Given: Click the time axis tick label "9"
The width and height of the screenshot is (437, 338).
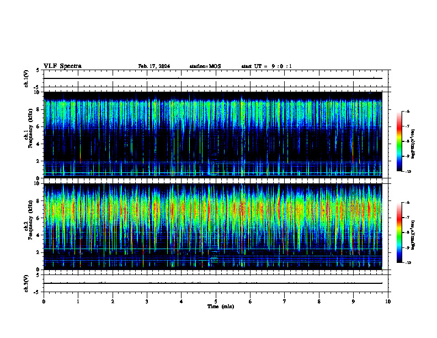Looking at the screenshot, I should pyautogui.click(x=353, y=302).
